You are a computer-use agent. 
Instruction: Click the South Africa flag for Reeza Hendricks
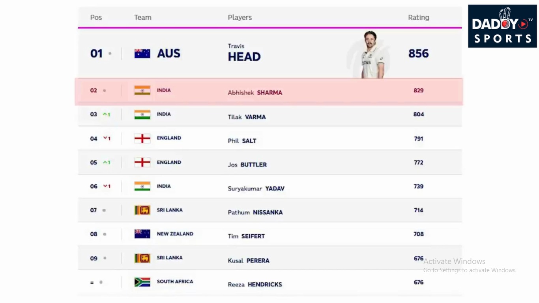point(142,282)
